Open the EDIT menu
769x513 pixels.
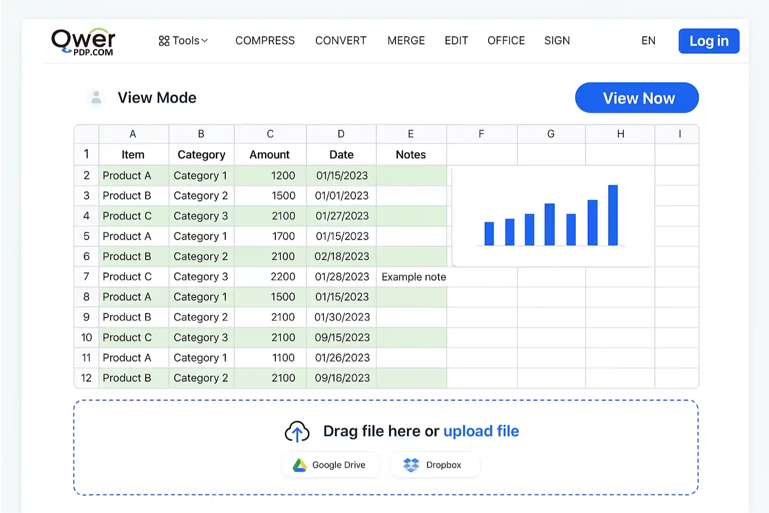click(x=456, y=41)
